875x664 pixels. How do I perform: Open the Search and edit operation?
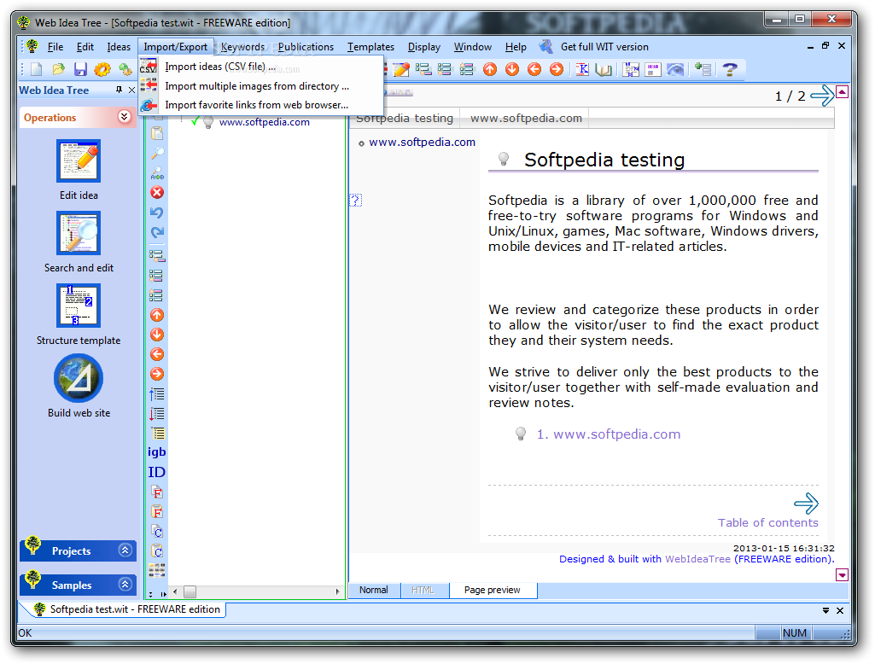[x=79, y=242]
